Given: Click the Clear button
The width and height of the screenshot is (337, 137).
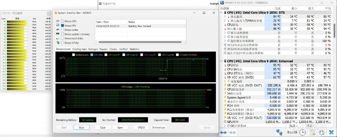Looking at the screenshot, I should coord(103,128).
